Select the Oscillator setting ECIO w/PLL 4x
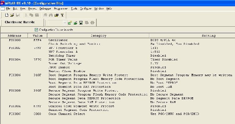 [163, 40]
